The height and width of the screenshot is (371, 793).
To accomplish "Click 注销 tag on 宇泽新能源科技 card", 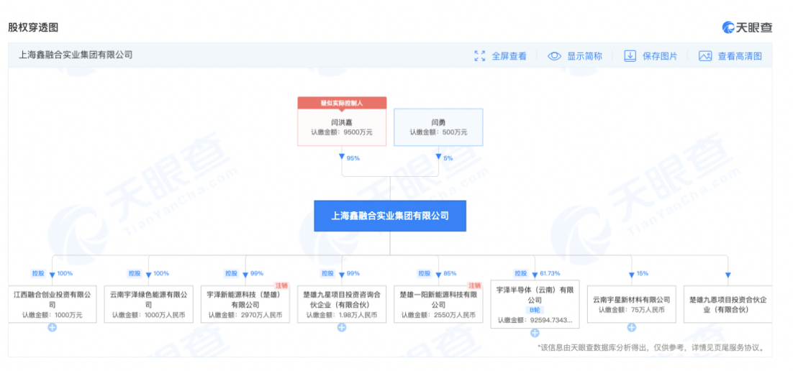I will [x=281, y=285].
